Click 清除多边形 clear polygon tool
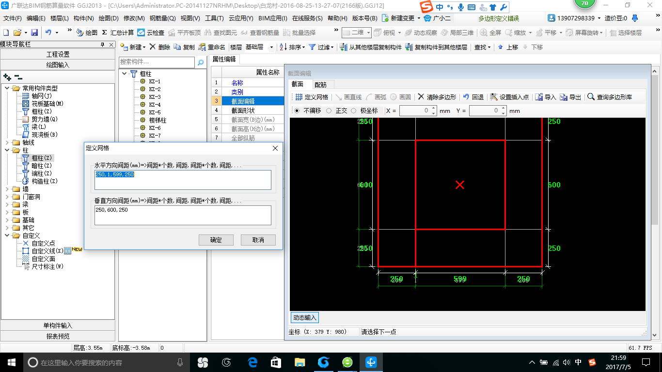 [x=437, y=97]
